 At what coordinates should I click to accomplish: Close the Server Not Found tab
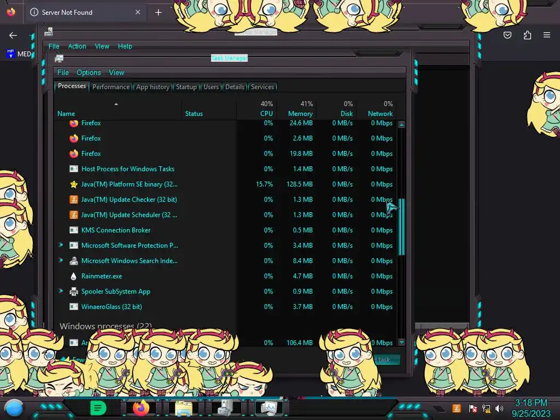point(138,12)
